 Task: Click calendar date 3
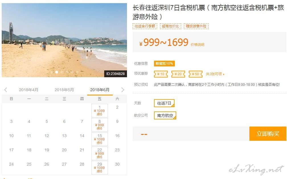11,121
